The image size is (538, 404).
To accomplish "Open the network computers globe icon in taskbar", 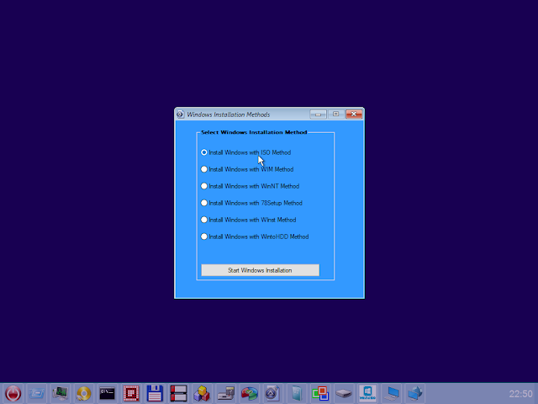I will (x=414, y=393).
